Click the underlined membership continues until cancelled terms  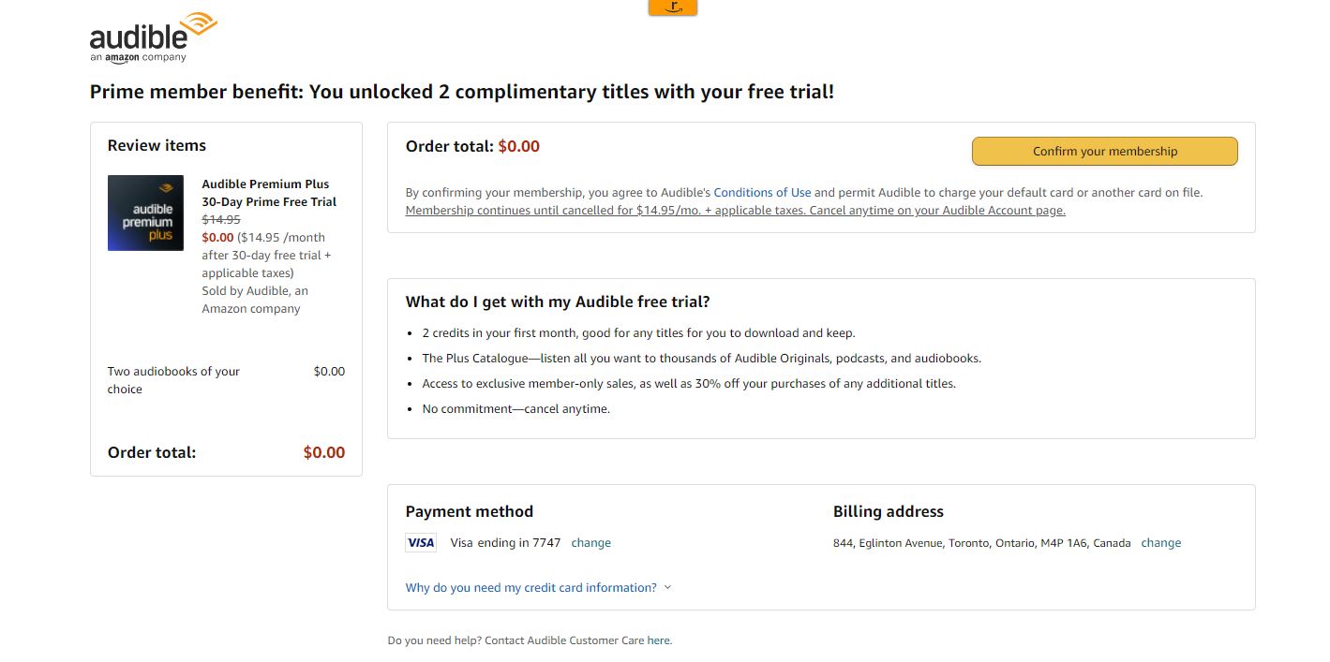735,211
